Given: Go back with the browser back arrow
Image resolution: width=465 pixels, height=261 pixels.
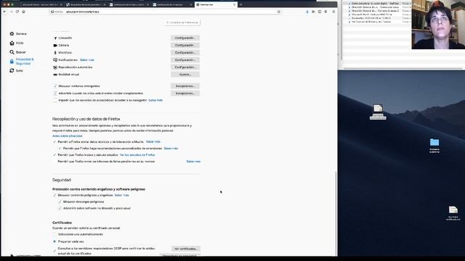Looking at the screenshot, I should (5, 12).
